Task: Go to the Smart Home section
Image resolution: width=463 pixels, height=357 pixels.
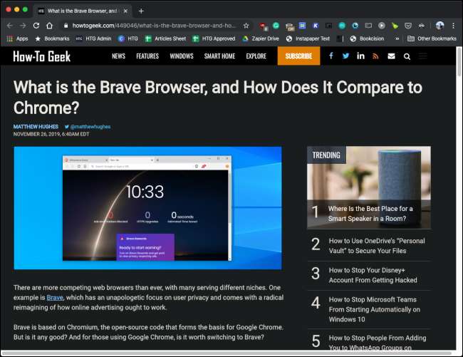Action: tap(220, 56)
